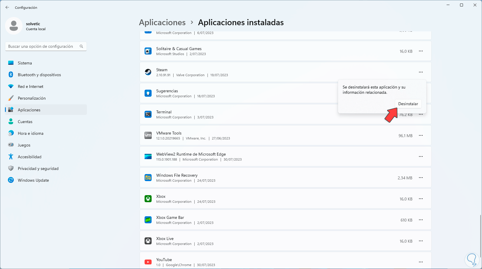Open Privacidad y seguridad
Image resolution: width=482 pixels, height=269 pixels.
[x=46, y=168]
